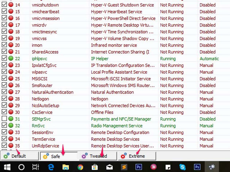
Task: Select the Extreme preset button
Action: click(137, 156)
